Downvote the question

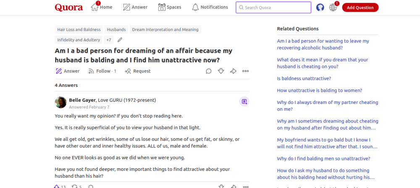click(221, 71)
